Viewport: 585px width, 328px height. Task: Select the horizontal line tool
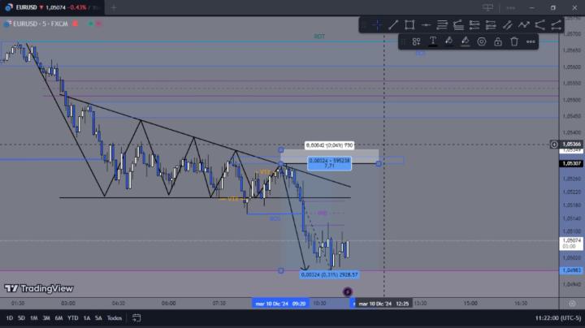click(x=426, y=25)
